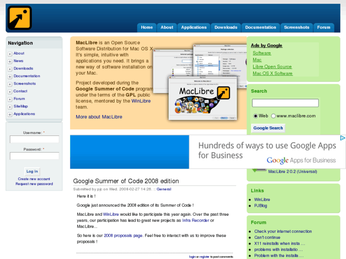Open the Libre Open Source ad link
The width and height of the screenshot is (346, 259).
click(x=272, y=67)
